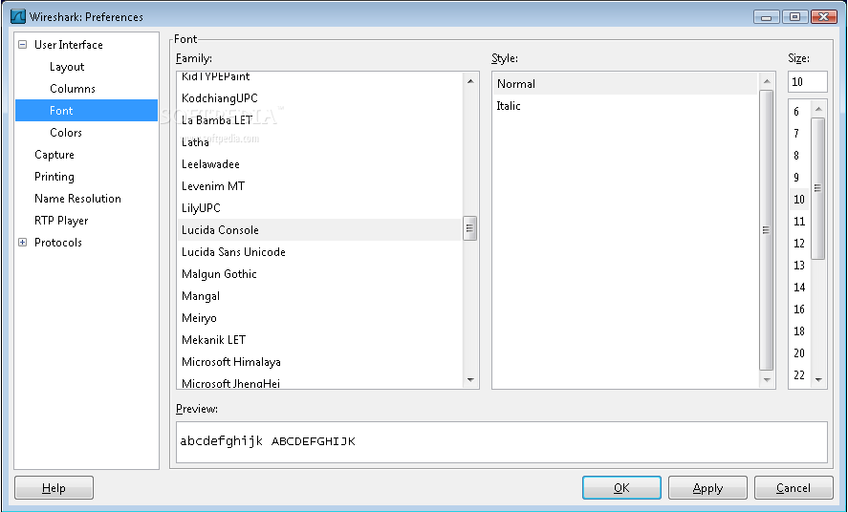Pick font size 18
Screen dimensions: 848x512
799,331
